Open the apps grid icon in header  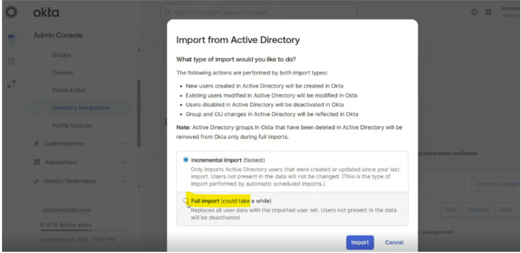click(x=488, y=12)
